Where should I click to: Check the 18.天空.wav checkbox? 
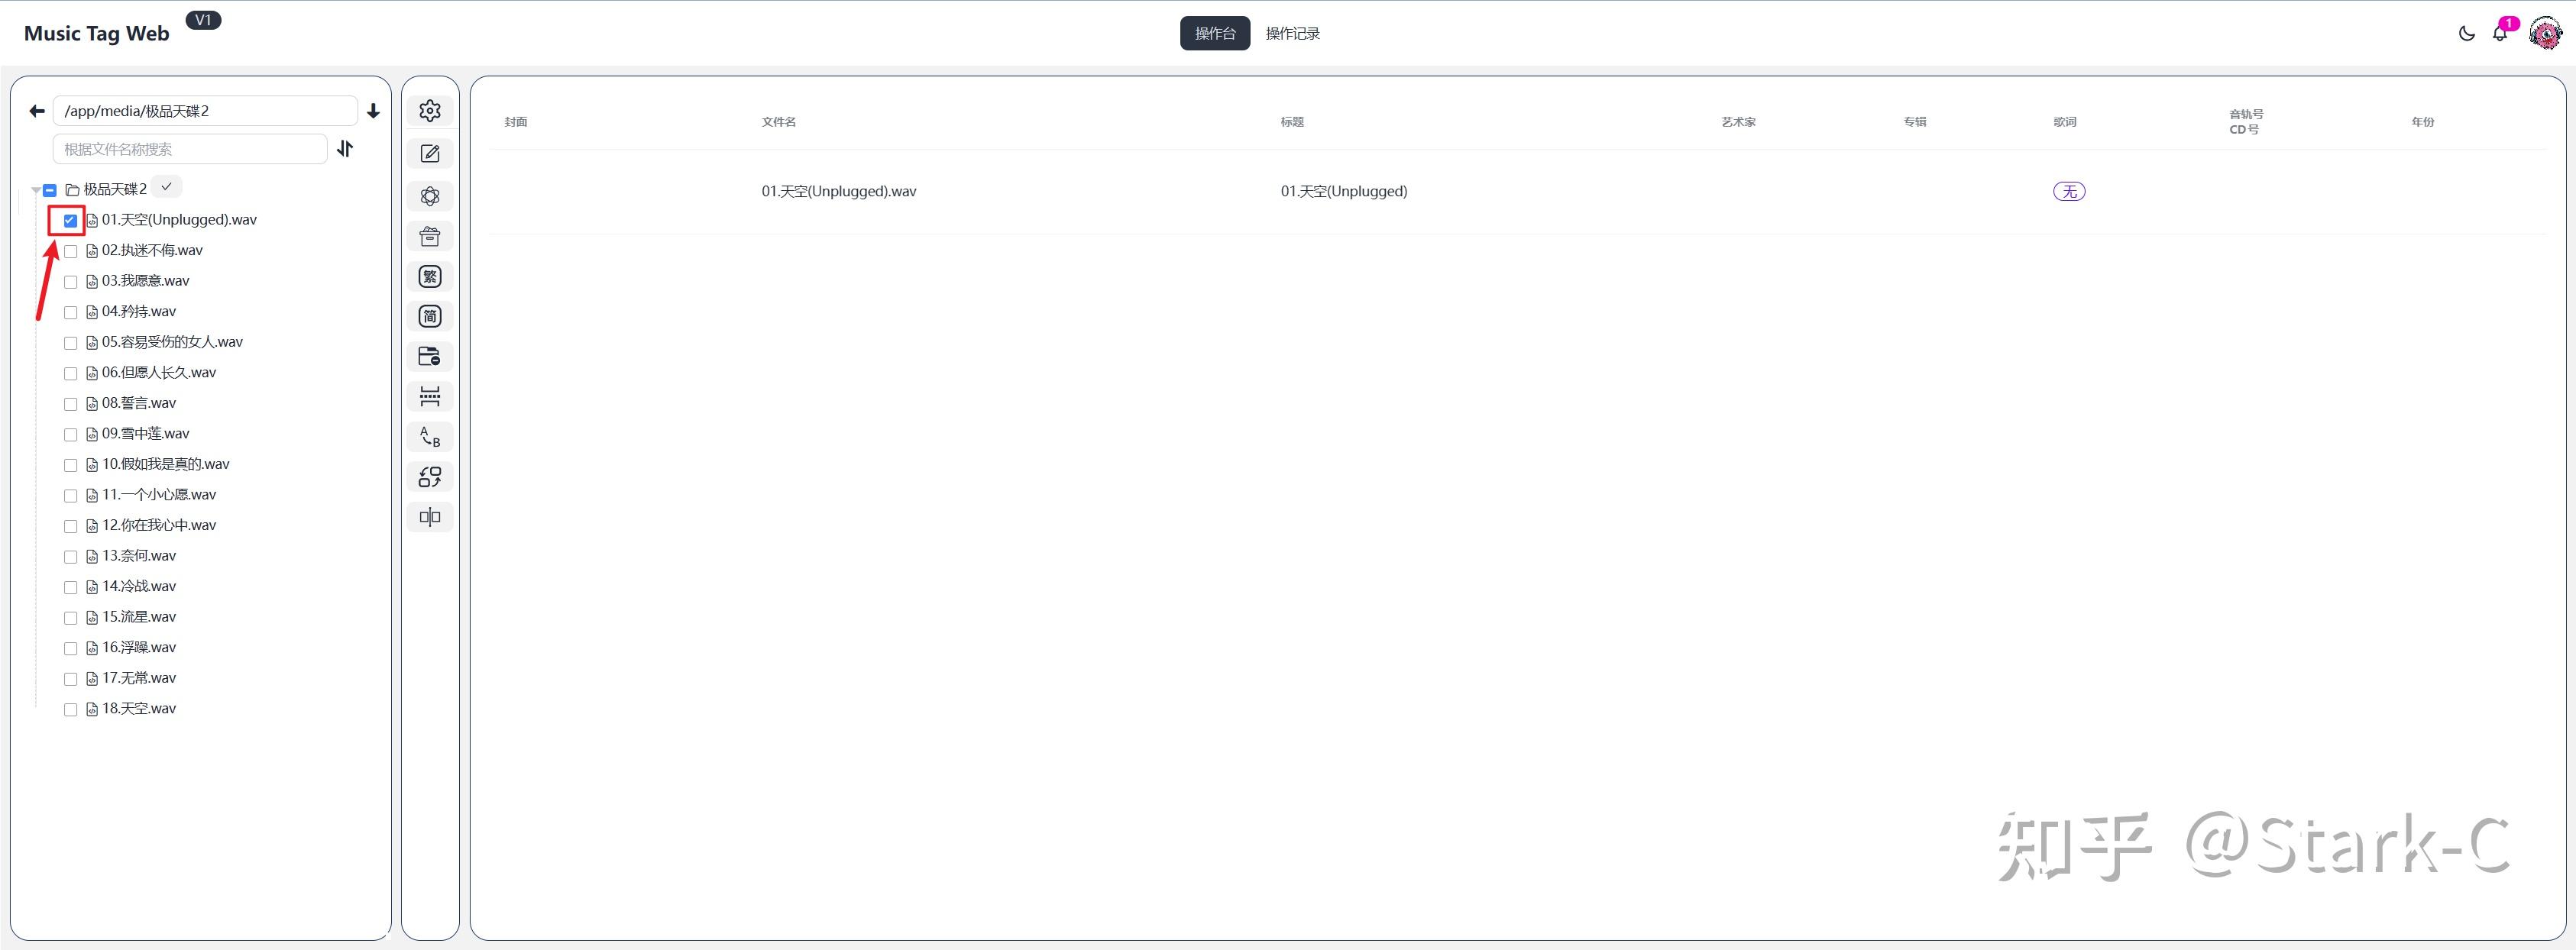70,709
